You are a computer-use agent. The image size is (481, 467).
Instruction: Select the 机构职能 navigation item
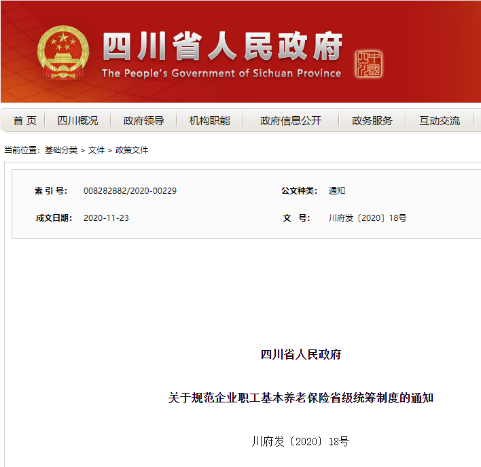coord(209,121)
